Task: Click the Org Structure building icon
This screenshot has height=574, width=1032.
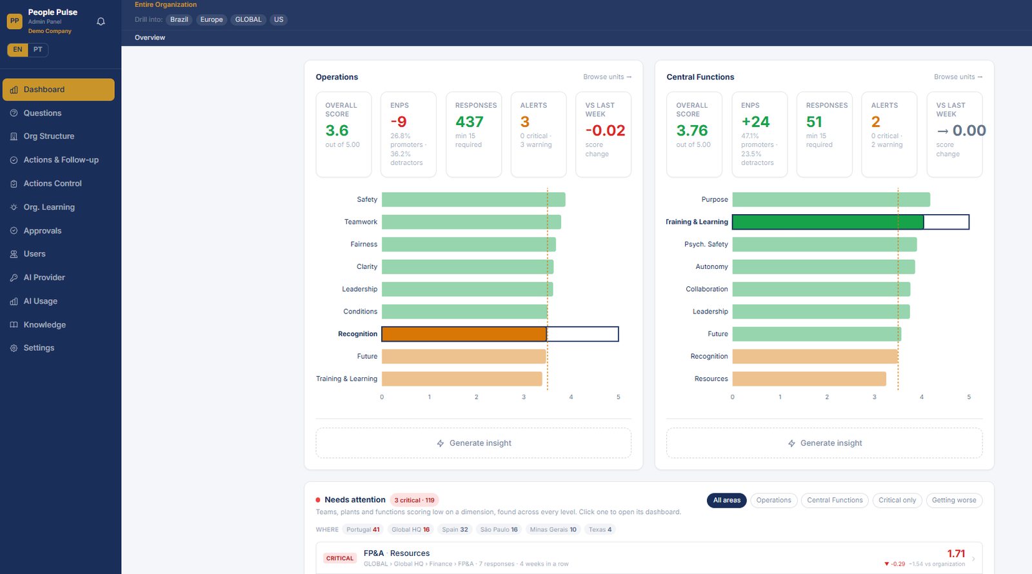Action: pos(14,137)
